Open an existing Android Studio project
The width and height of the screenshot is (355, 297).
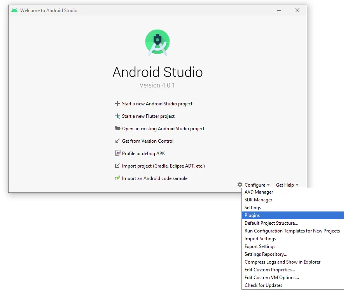click(x=163, y=129)
